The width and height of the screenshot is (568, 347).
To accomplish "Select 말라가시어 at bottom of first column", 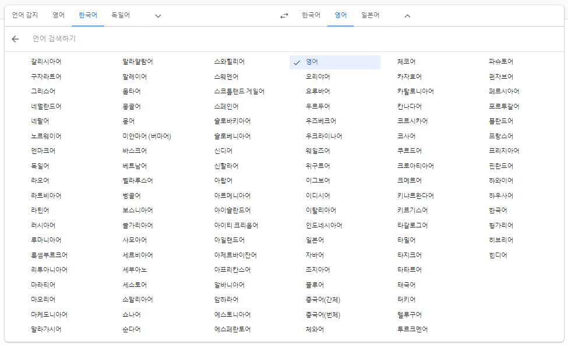I will (46, 330).
